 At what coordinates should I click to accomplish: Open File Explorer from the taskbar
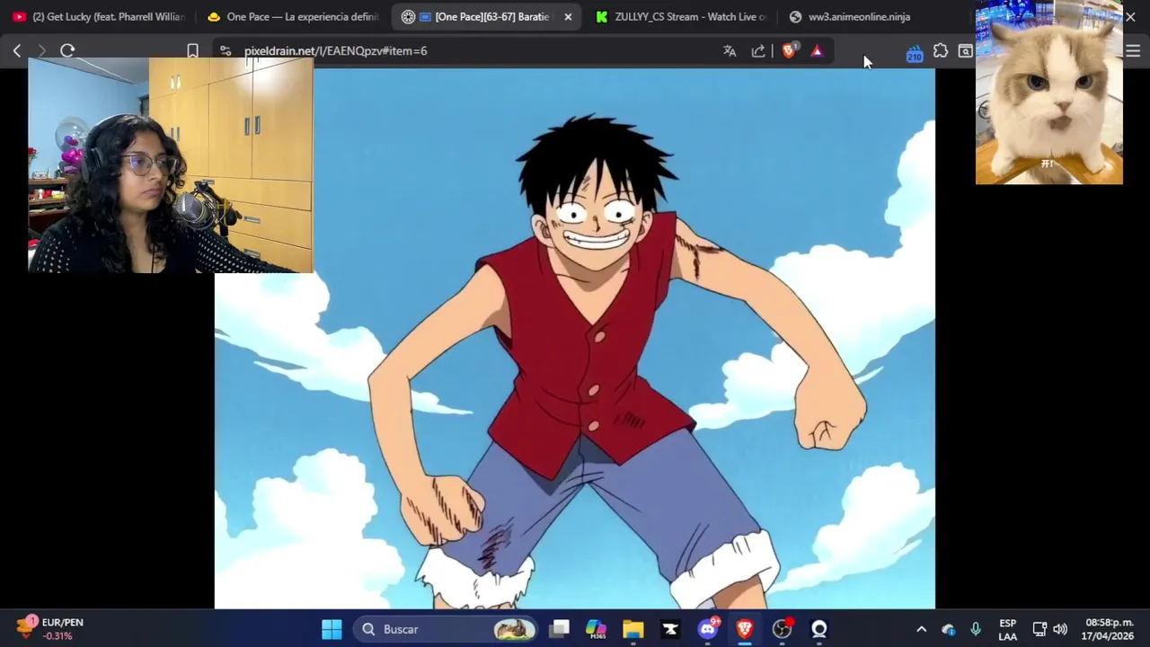tap(633, 629)
